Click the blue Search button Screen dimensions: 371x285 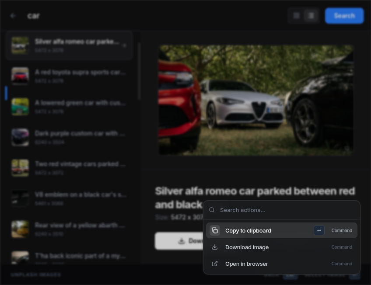(344, 16)
